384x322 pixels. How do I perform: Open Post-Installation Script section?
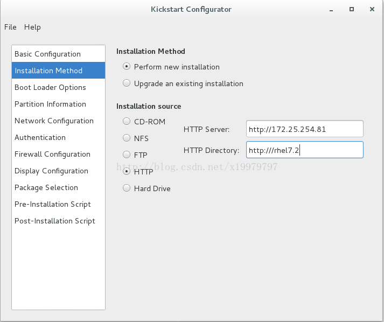point(58,221)
